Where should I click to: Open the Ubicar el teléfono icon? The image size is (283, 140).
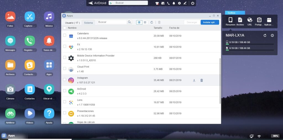tap(49, 89)
